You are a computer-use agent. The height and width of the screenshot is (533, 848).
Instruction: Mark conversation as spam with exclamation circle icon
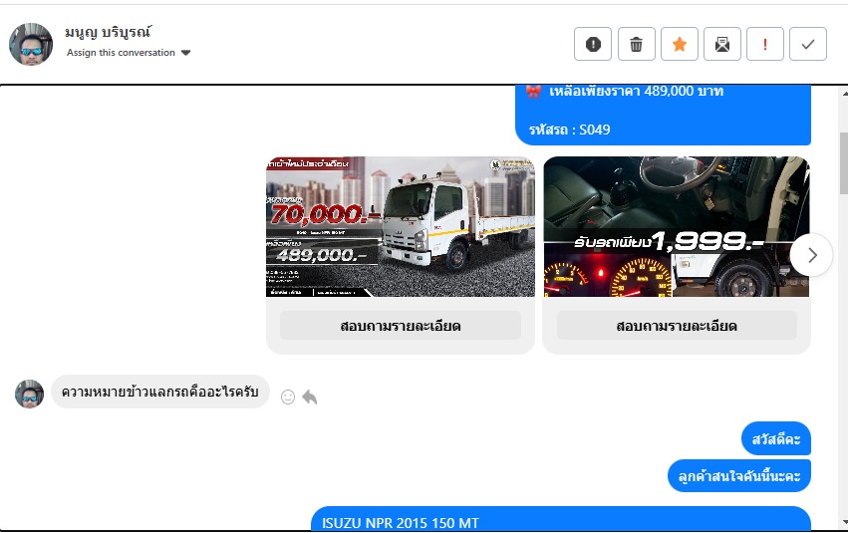coord(593,44)
